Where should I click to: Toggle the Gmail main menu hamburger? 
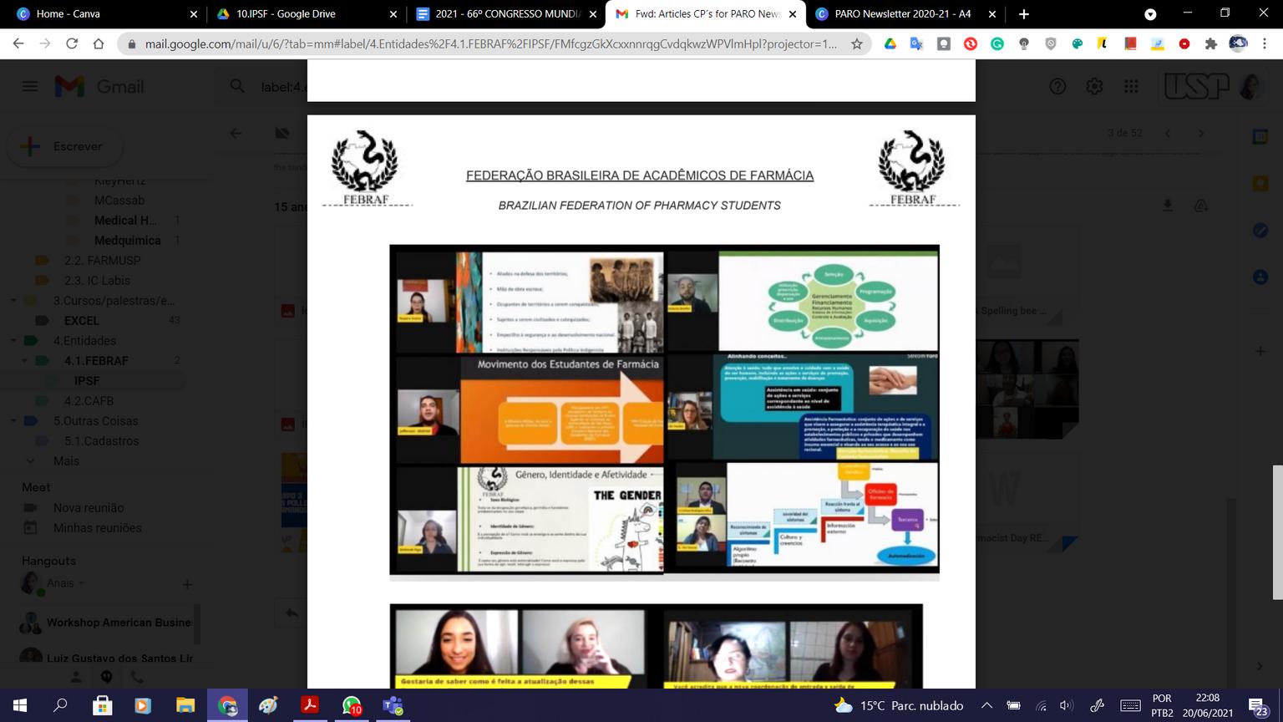[30, 86]
